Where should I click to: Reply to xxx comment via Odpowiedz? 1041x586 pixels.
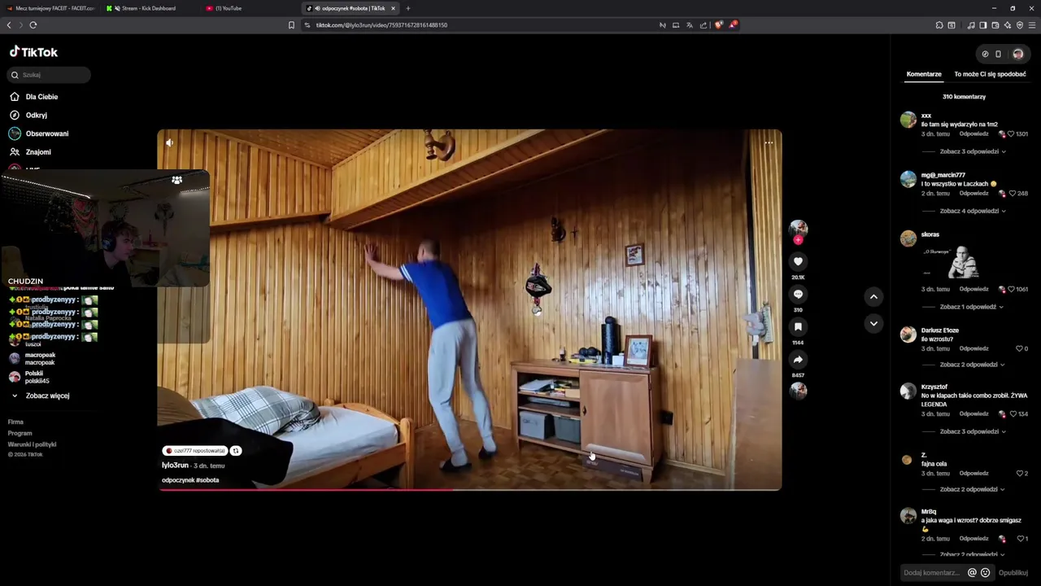(973, 133)
